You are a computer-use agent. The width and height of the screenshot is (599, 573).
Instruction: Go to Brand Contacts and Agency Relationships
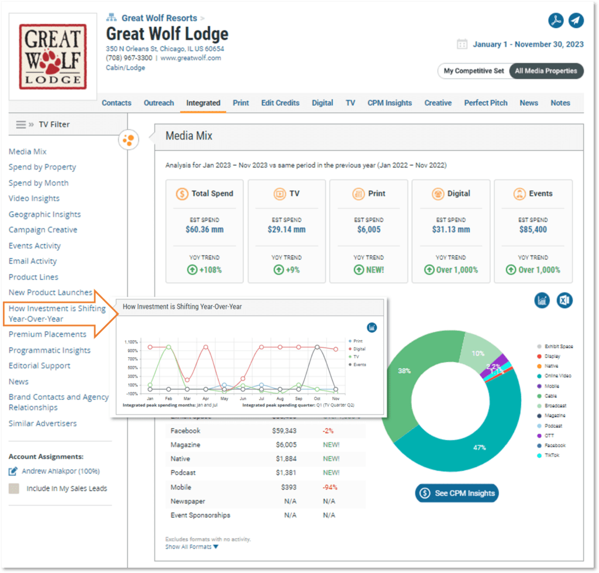coord(59,402)
